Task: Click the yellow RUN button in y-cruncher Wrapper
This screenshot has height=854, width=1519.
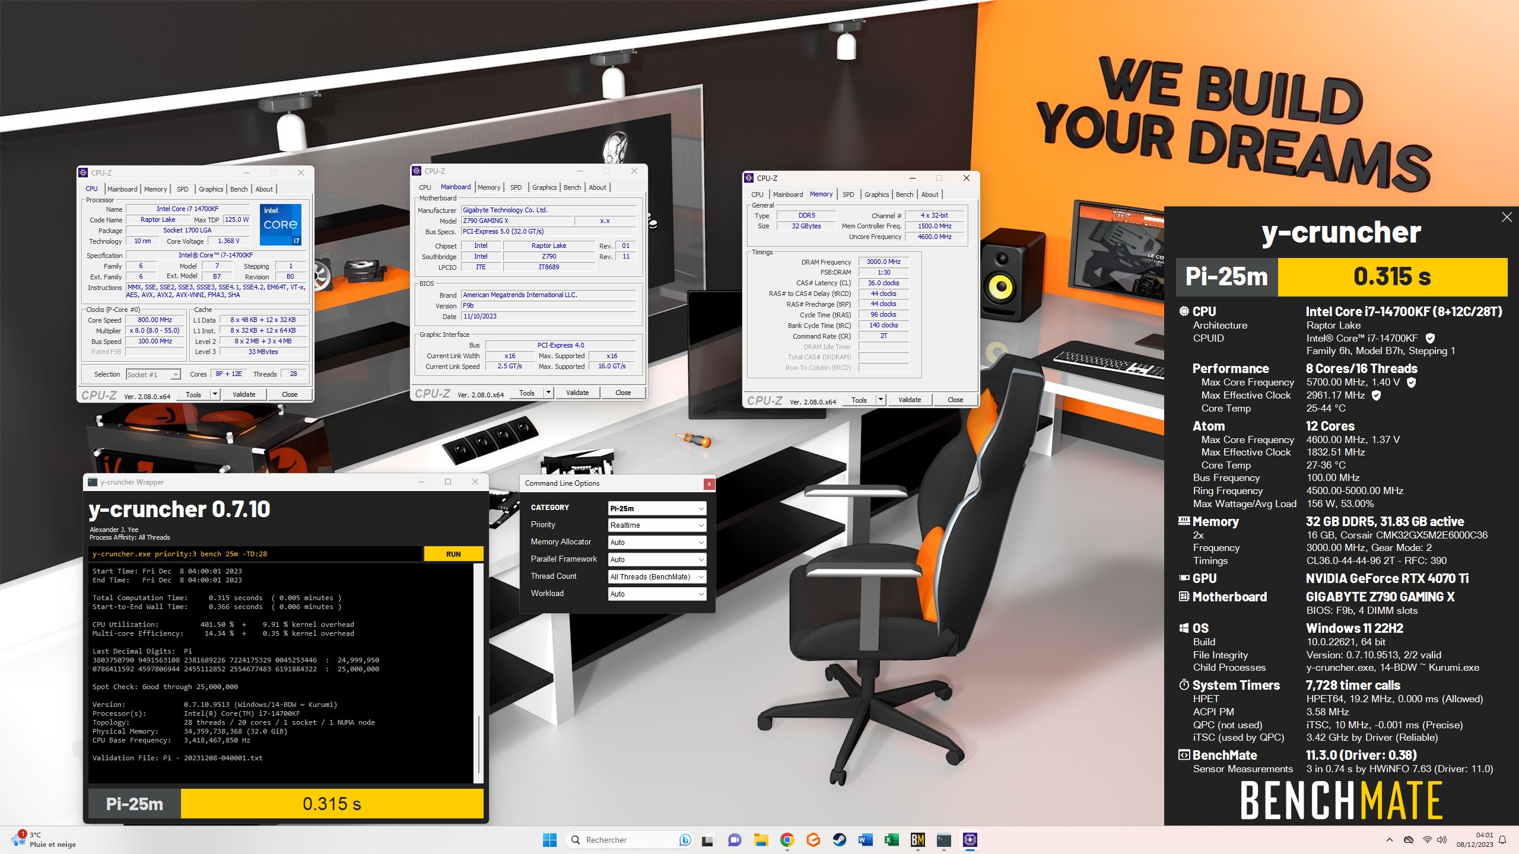Action: click(453, 554)
